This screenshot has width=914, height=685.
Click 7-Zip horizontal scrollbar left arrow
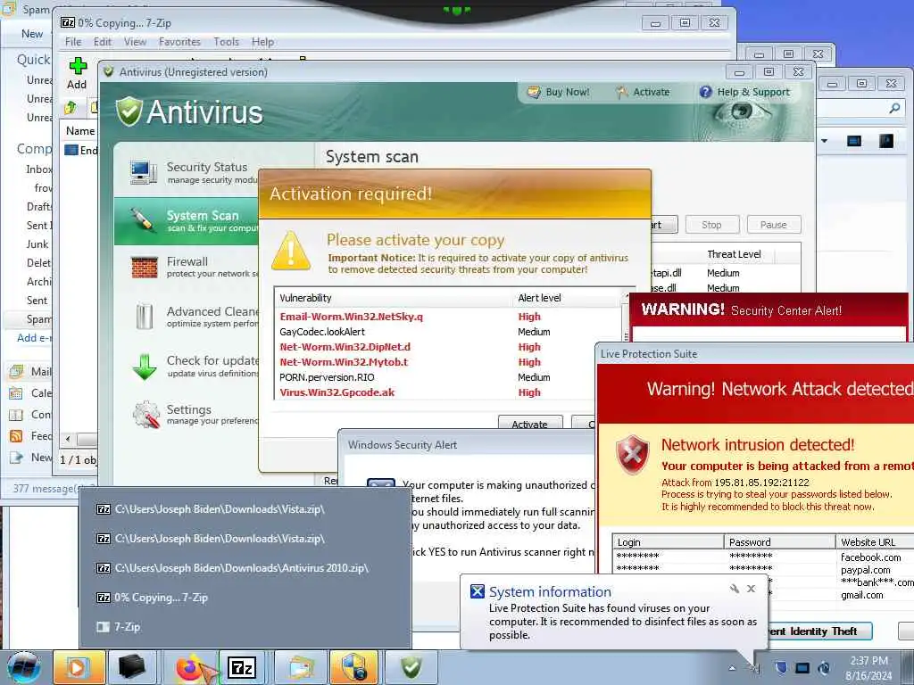(x=68, y=439)
